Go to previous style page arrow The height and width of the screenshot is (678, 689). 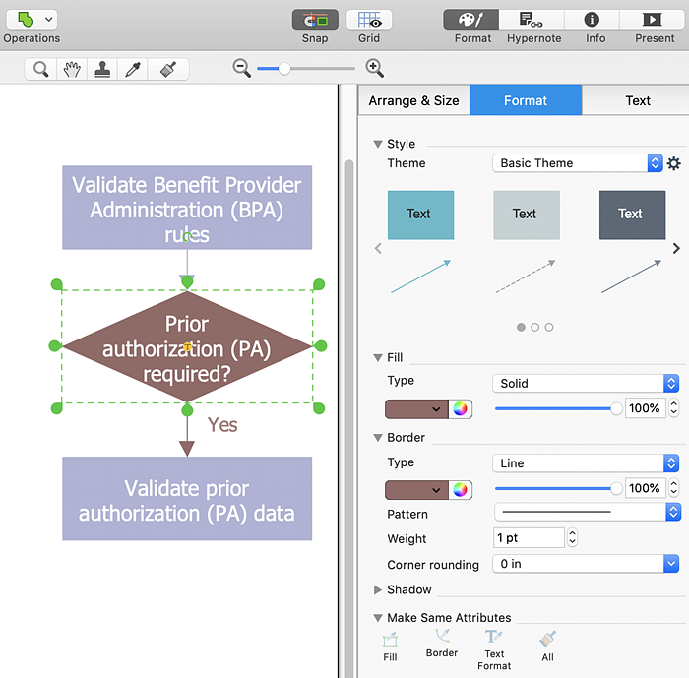pyautogui.click(x=378, y=249)
